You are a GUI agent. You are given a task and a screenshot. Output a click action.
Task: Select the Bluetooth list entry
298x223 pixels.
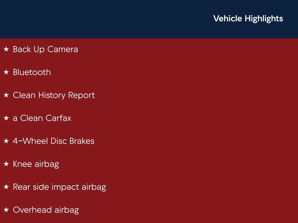[32, 72]
